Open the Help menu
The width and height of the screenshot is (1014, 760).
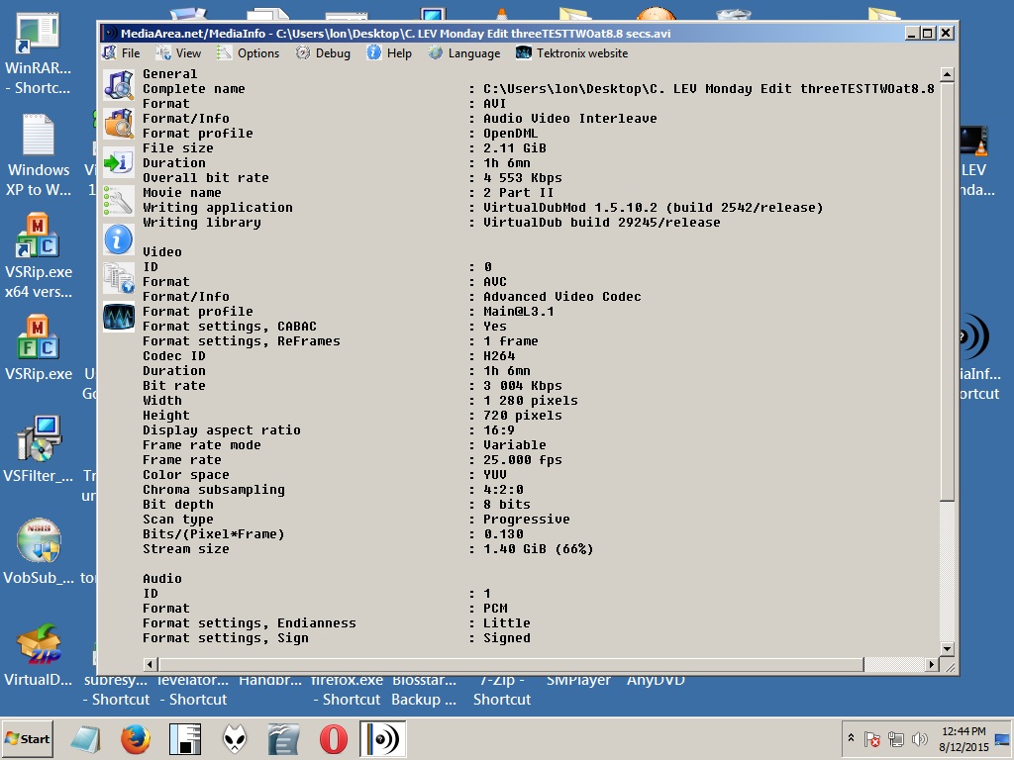[389, 53]
